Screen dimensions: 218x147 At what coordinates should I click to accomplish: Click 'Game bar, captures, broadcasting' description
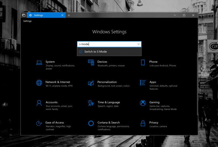pos(163,107)
